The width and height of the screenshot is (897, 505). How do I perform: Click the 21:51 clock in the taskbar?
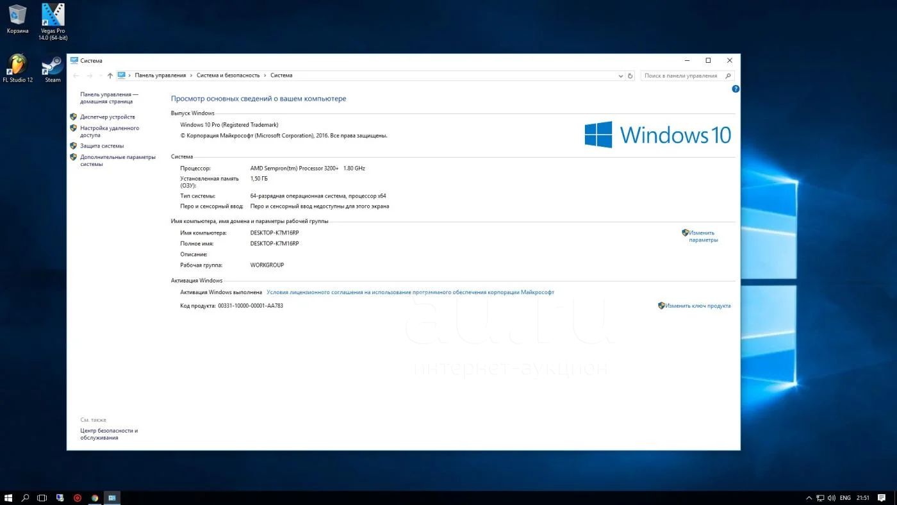coord(863,498)
